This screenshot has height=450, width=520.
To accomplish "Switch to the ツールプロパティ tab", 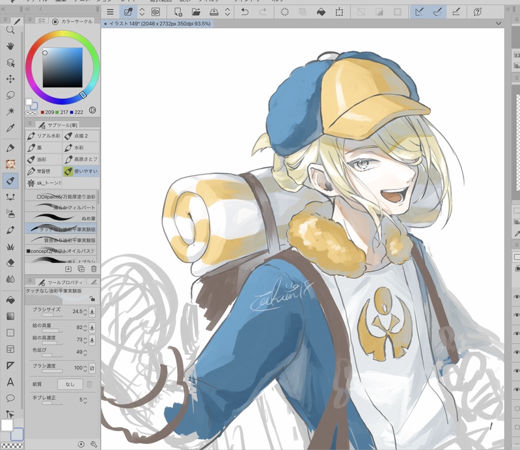I will pyautogui.click(x=61, y=283).
